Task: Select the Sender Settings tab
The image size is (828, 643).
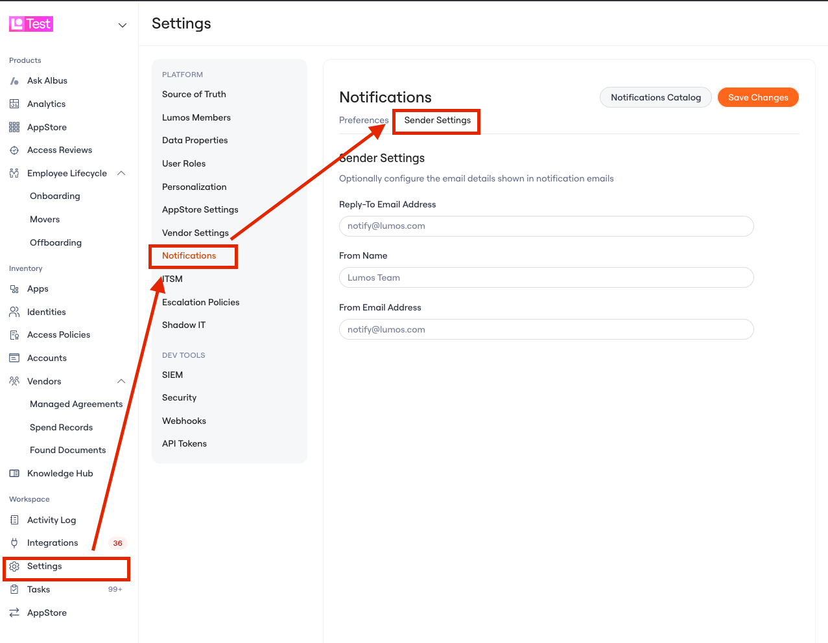Action: (x=438, y=121)
